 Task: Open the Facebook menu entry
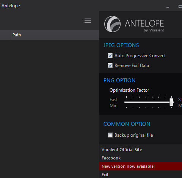(111, 158)
